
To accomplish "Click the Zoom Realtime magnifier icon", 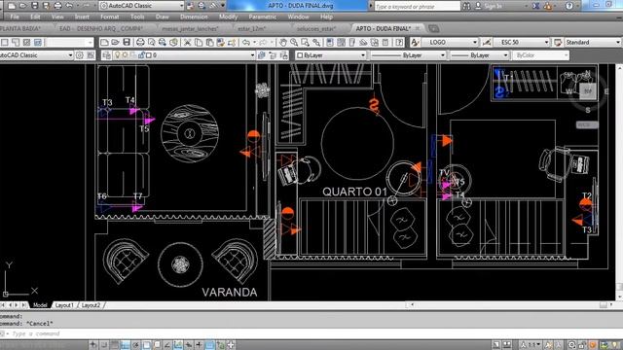I will pos(294,42).
